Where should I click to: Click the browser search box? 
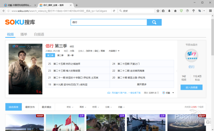[x=137, y=11]
